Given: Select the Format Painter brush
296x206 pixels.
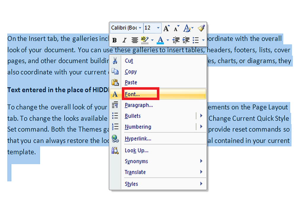Looking at the screenshot, I should (201, 28).
